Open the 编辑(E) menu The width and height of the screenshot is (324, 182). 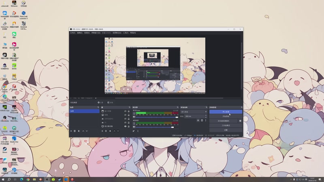[79, 33]
